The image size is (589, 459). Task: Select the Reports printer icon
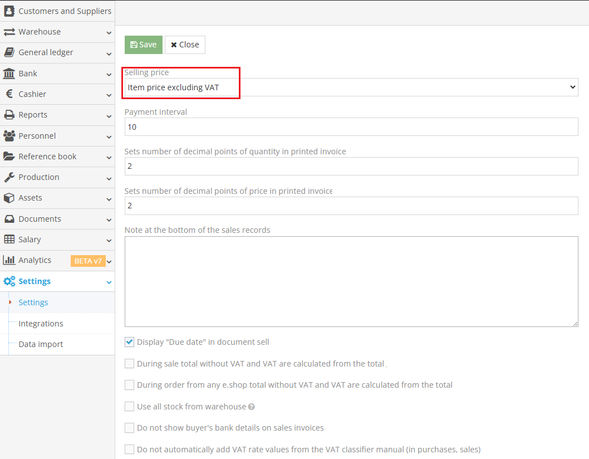(x=8, y=115)
